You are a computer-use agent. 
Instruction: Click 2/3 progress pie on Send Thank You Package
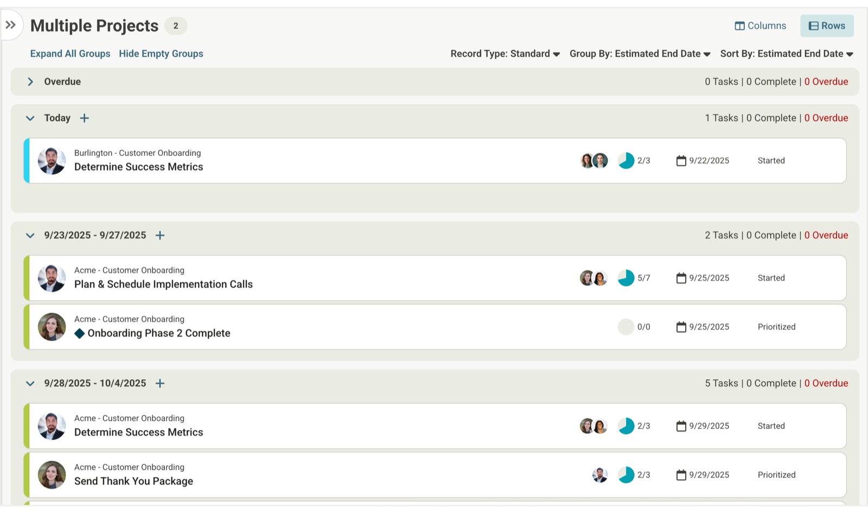tap(626, 475)
